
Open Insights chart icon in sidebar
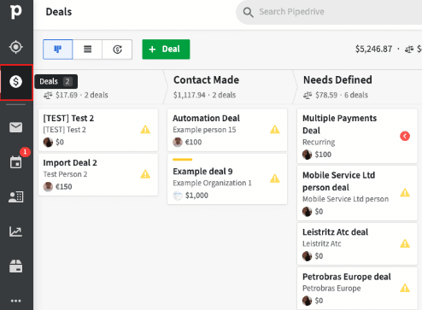15,231
